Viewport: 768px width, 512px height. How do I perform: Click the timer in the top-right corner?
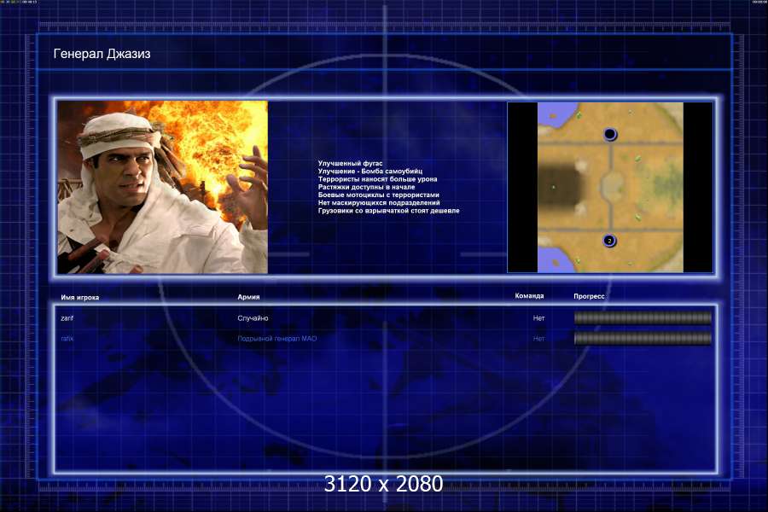pos(759,3)
